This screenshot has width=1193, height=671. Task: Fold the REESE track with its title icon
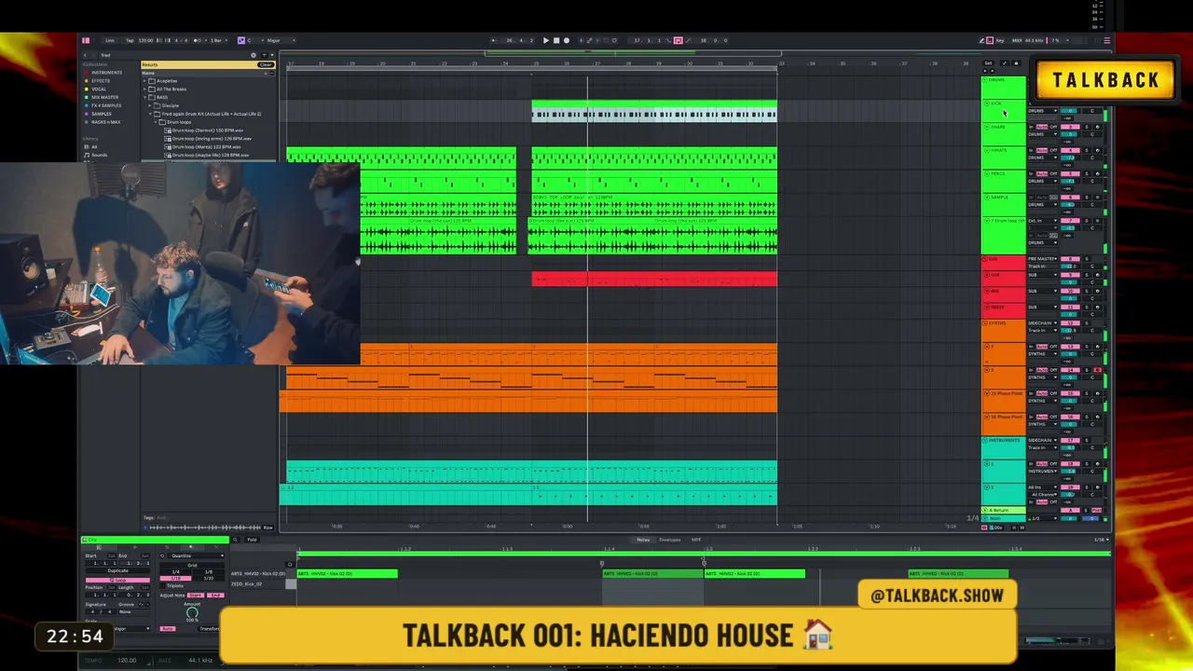click(987, 307)
